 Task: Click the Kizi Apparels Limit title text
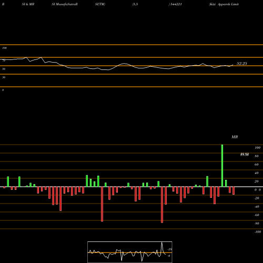pyautogui.click(x=224, y=4)
